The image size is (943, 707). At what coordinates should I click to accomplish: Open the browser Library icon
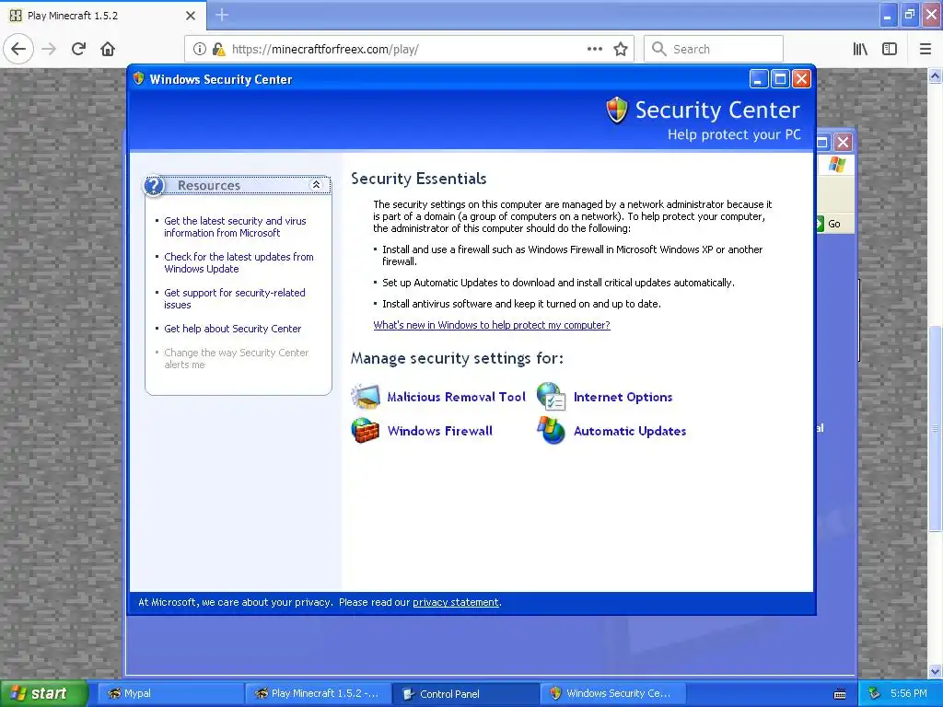(860, 49)
